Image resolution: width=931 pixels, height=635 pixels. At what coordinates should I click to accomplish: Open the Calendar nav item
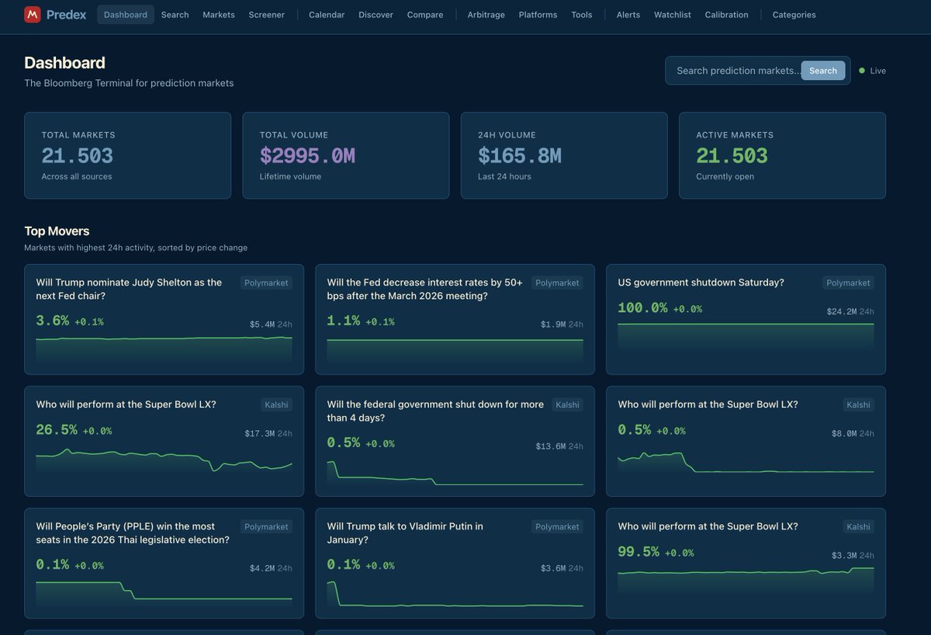click(x=327, y=15)
